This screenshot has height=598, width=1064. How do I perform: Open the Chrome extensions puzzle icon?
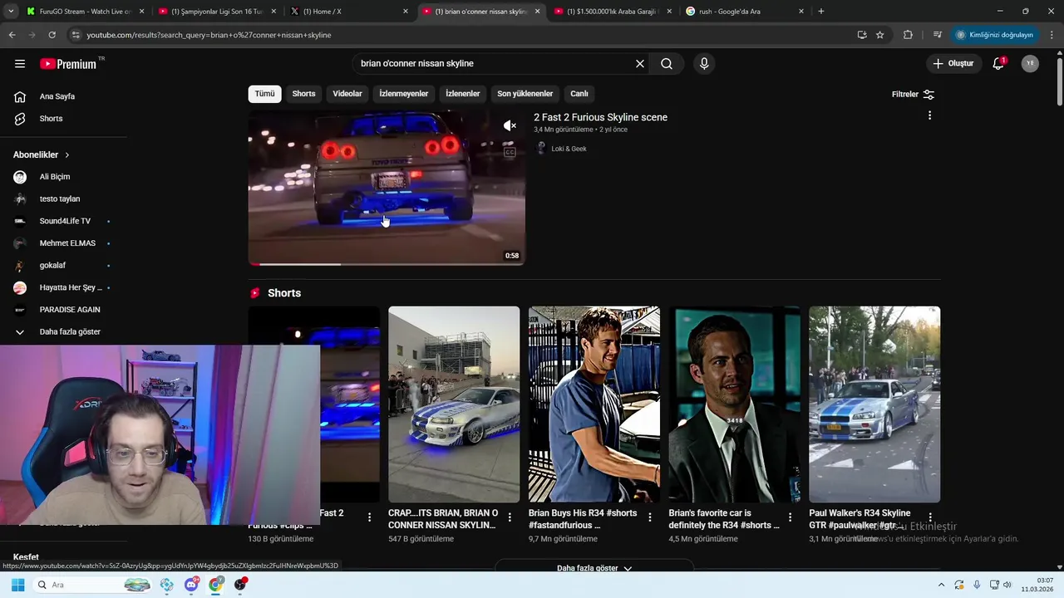point(908,35)
